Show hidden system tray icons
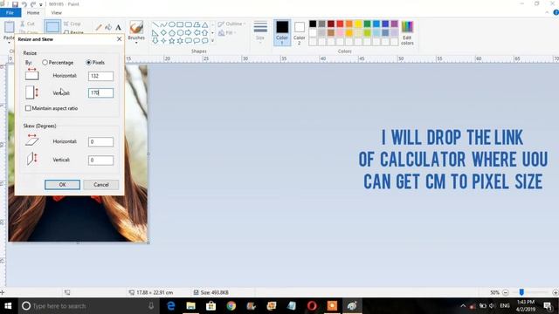Screen dimensions: 559x314 pos(463,306)
